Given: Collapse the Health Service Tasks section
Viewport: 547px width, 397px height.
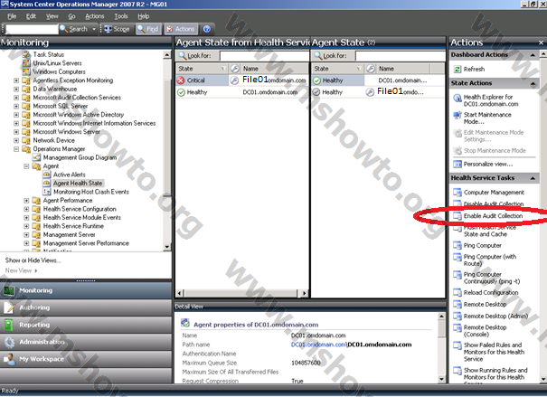Looking at the screenshot, I should click(x=533, y=178).
